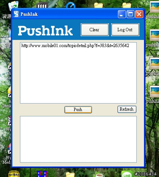Click the PushInk title bar app icon

(16, 14)
